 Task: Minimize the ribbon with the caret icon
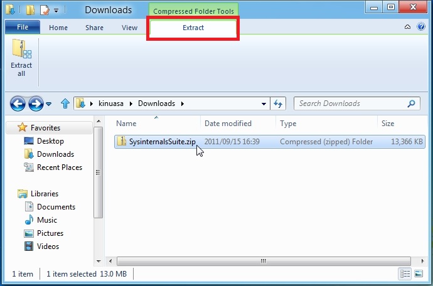pos(407,27)
